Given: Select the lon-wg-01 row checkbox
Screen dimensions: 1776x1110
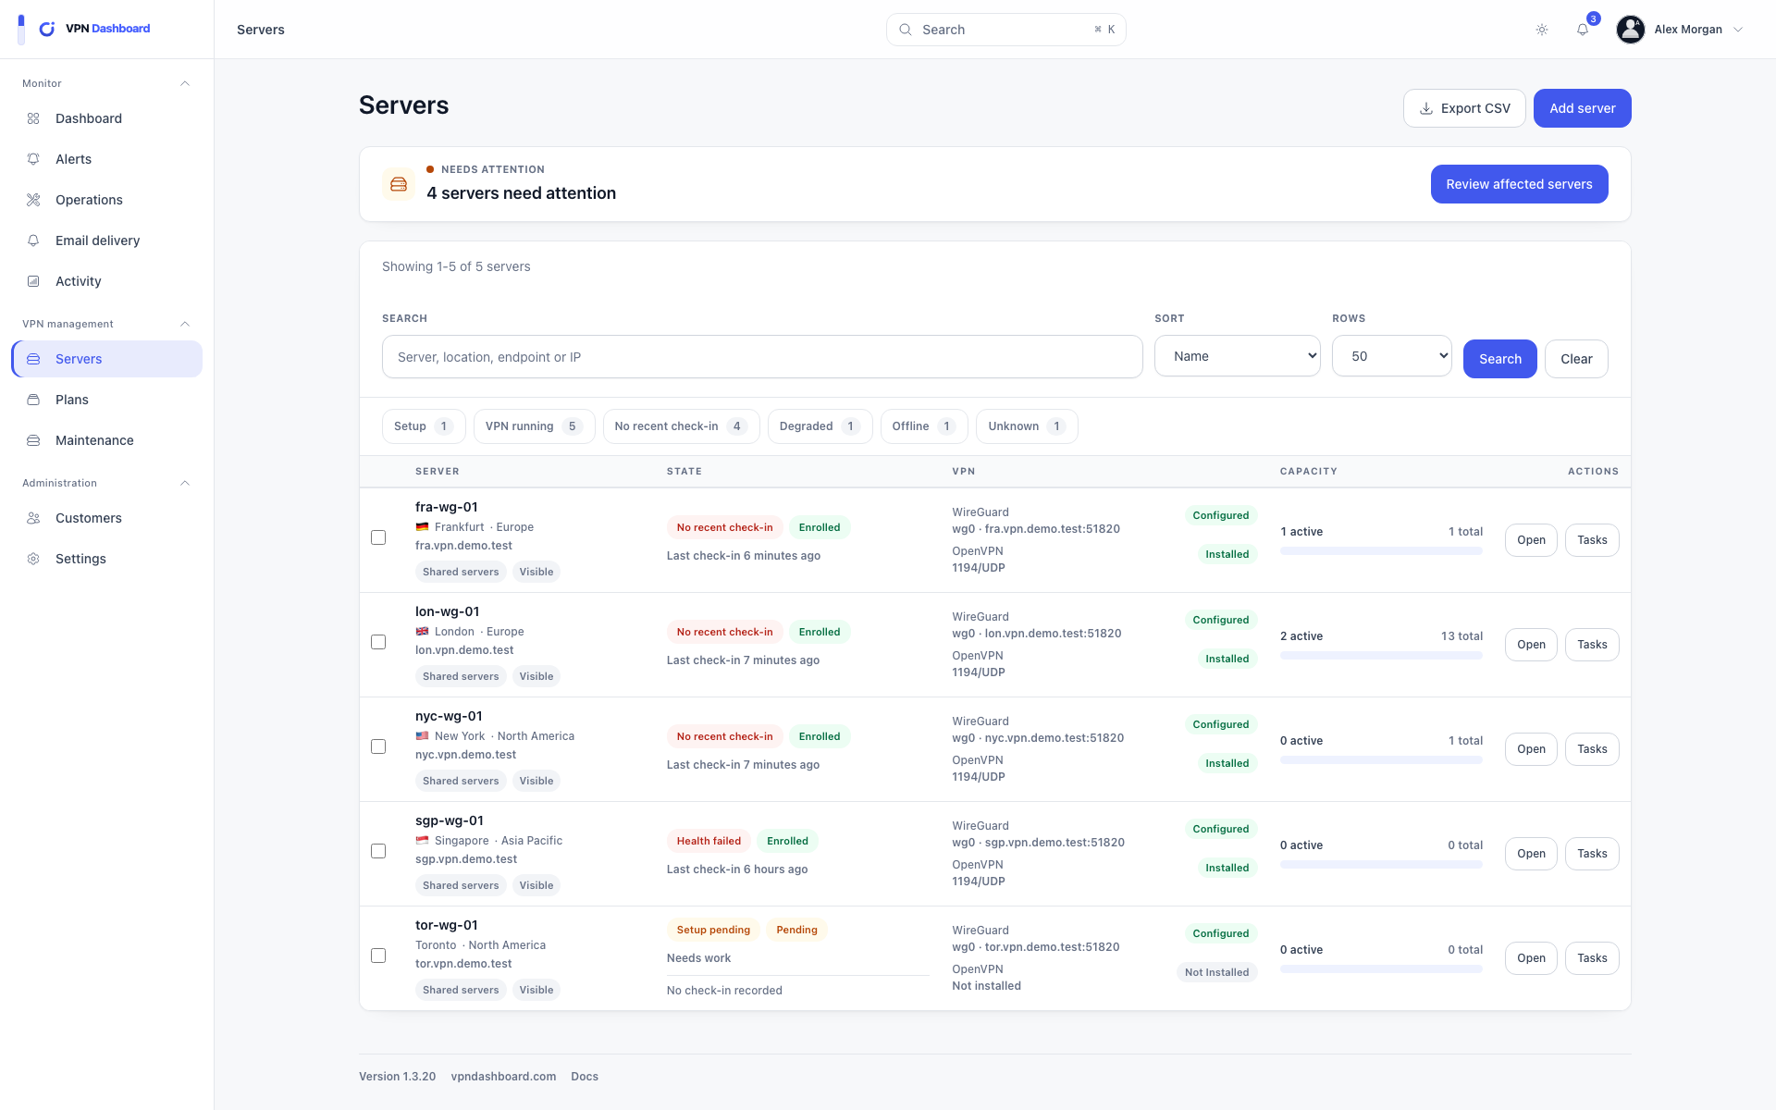Looking at the screenshot, I should [x=378, y=642].
